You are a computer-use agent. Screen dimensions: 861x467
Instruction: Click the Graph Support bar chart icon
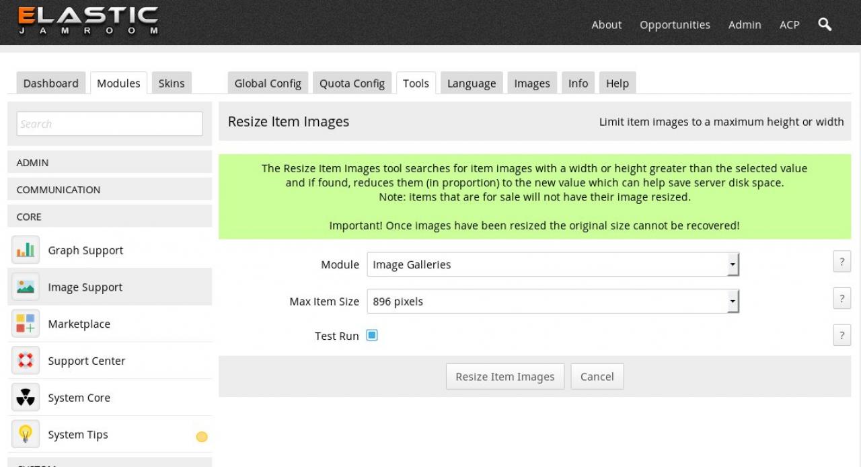click(x=26, y=250)
